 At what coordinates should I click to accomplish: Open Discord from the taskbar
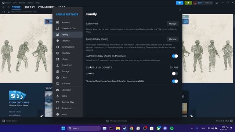click(x=165, y=128)
